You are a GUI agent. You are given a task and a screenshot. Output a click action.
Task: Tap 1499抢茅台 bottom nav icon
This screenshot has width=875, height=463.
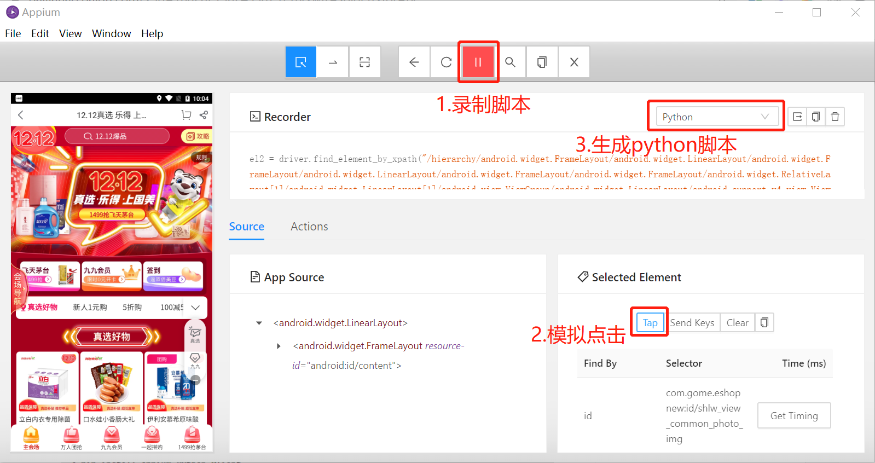tap(192, 438)
